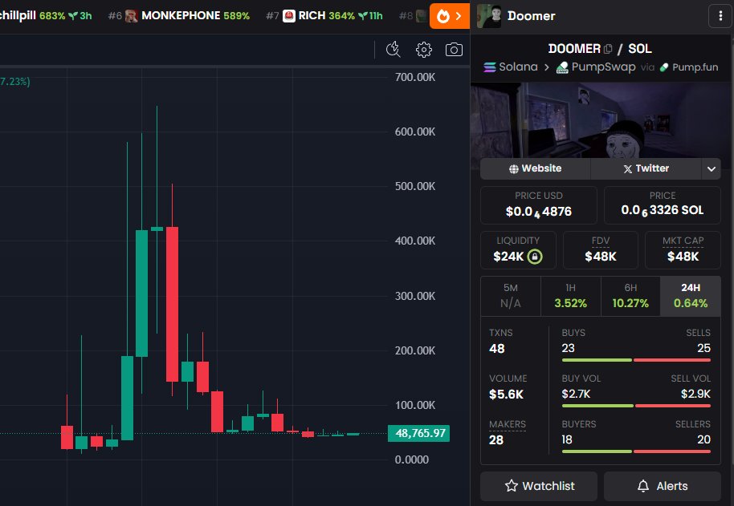Click the SELL VOL value $2.9K
The image size is (734, 506).
tap(695, 395)
